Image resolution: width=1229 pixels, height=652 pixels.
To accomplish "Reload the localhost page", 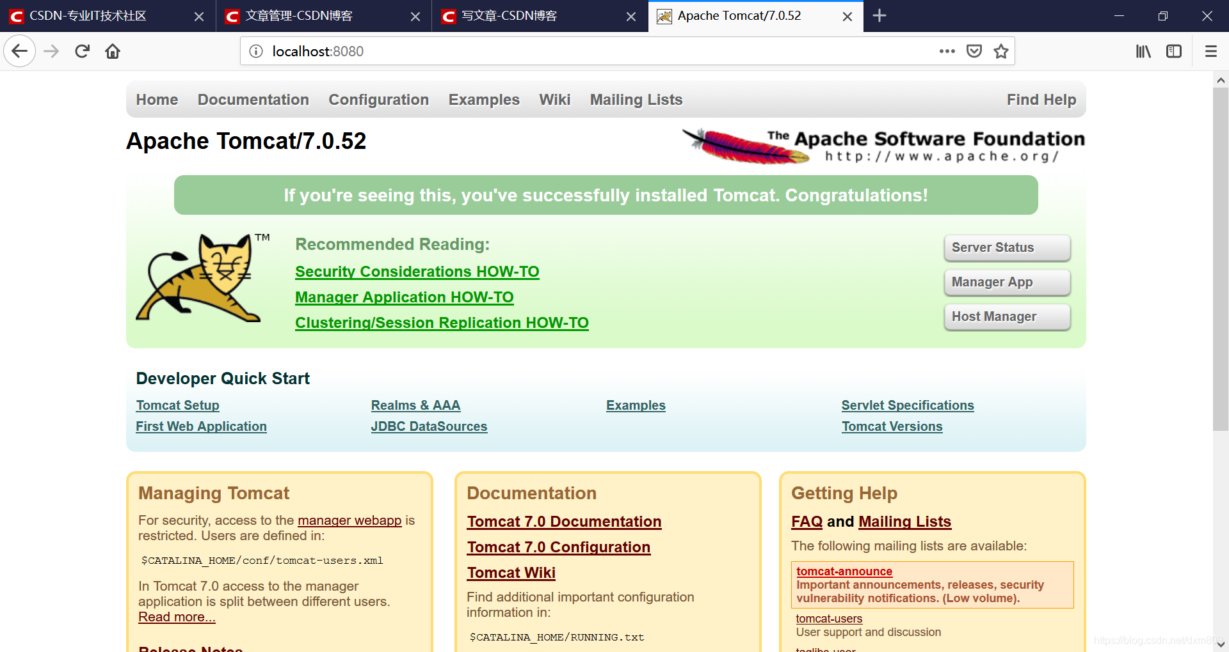I will pyautogui.click(x=82, y=51).
